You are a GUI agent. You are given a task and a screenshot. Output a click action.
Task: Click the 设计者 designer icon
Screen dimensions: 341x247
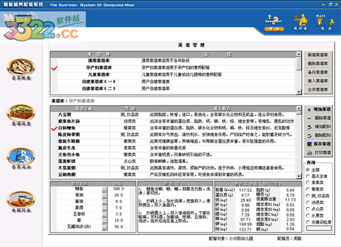click(x=301, y=21)
